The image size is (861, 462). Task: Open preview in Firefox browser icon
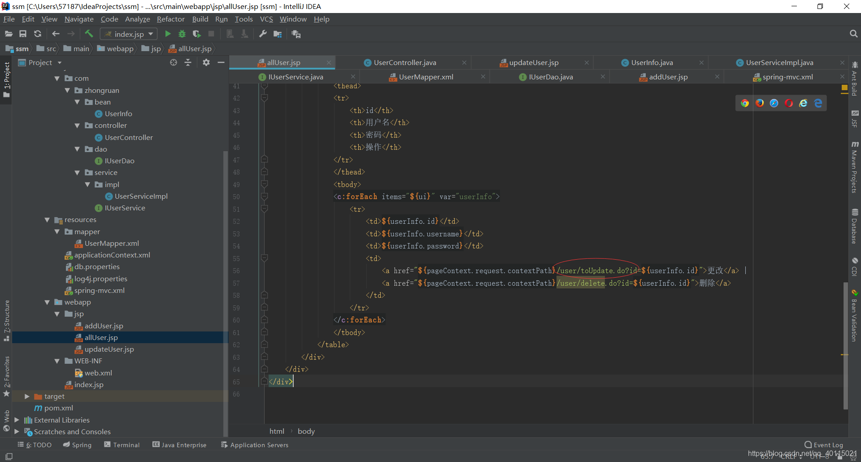760,103
